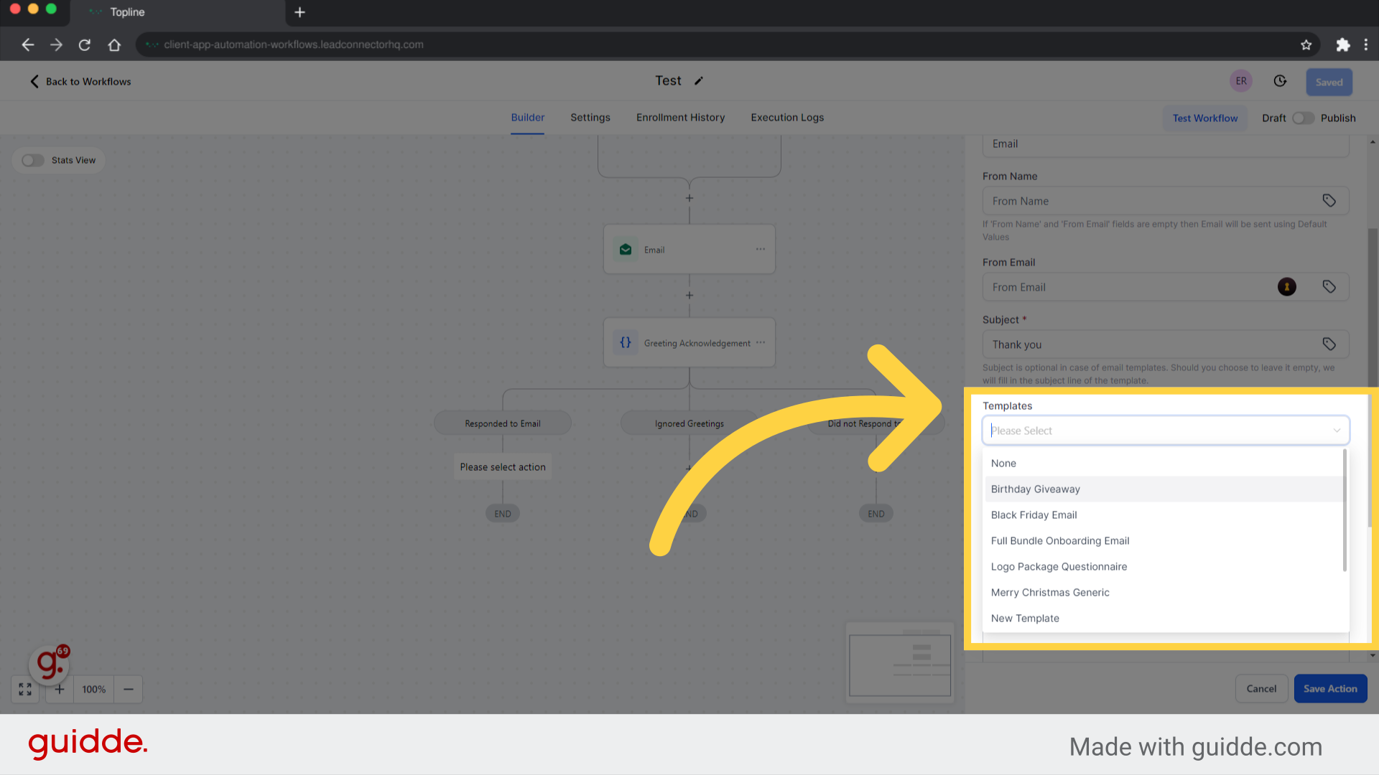Click Please select action placeholder
The image size is (1379, 775).
(503, 467)
